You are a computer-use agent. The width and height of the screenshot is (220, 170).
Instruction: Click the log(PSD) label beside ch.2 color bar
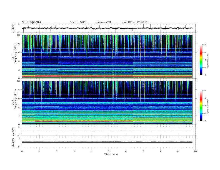click(208, 107)
